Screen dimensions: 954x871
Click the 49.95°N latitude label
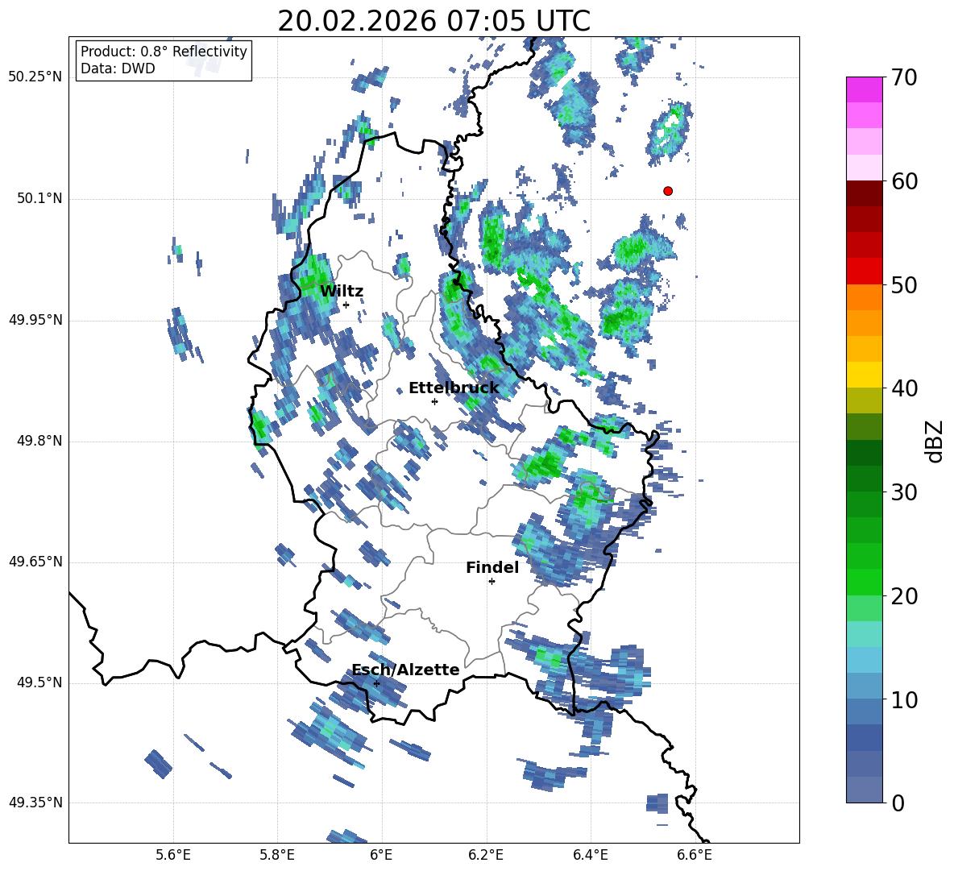click(35, 320)
